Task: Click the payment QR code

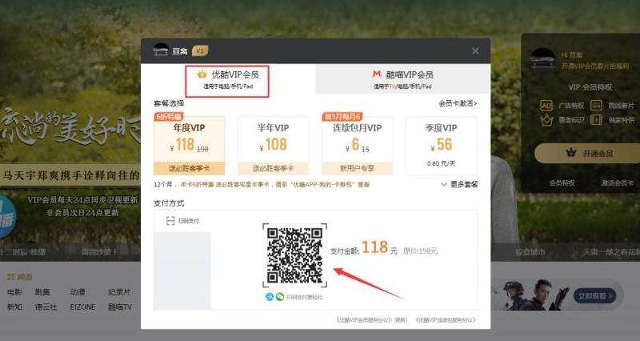Action: tap(294, 255)
